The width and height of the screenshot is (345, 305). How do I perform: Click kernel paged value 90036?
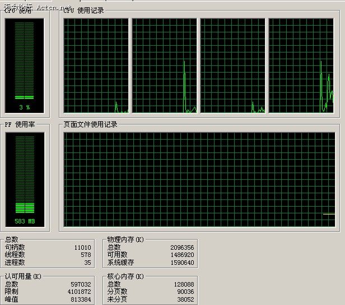(x=186, y=292)
